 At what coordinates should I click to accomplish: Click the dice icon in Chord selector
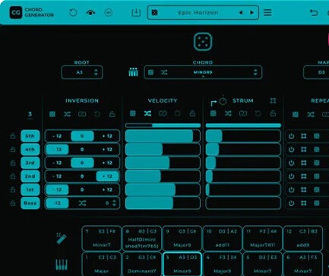150,72
